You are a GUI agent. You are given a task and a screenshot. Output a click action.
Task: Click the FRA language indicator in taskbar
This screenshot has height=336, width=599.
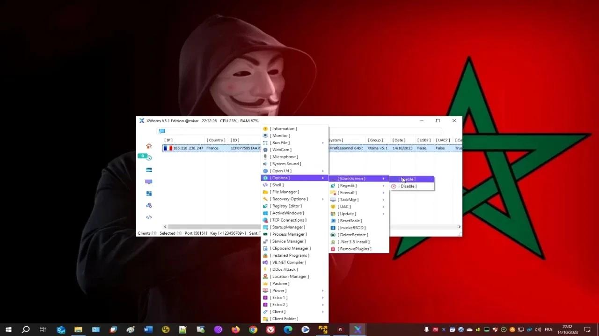[548, 329]
